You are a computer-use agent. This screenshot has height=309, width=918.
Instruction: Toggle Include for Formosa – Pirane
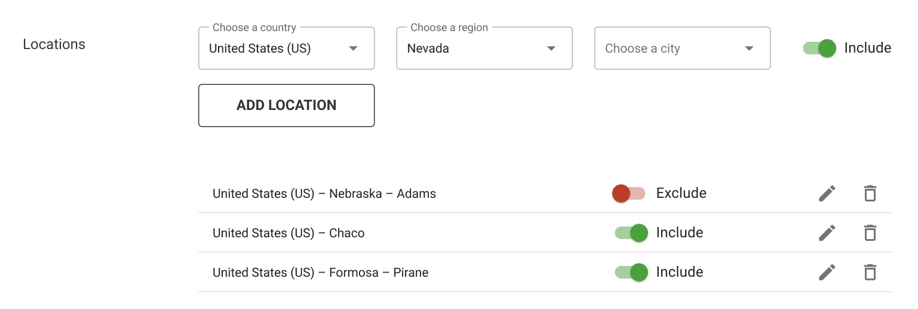[631, 272]
